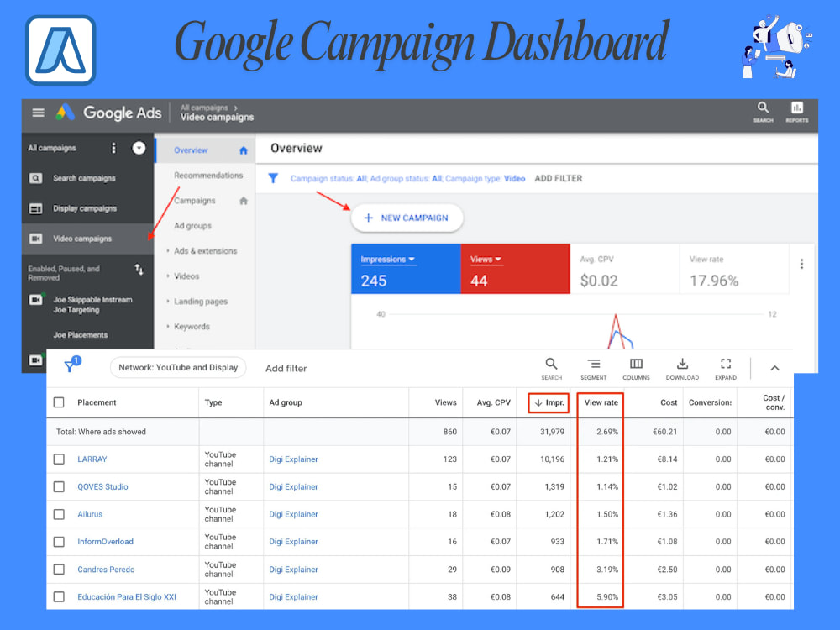
Task: Open the Ad groups menu item
Action: (192, 225)
